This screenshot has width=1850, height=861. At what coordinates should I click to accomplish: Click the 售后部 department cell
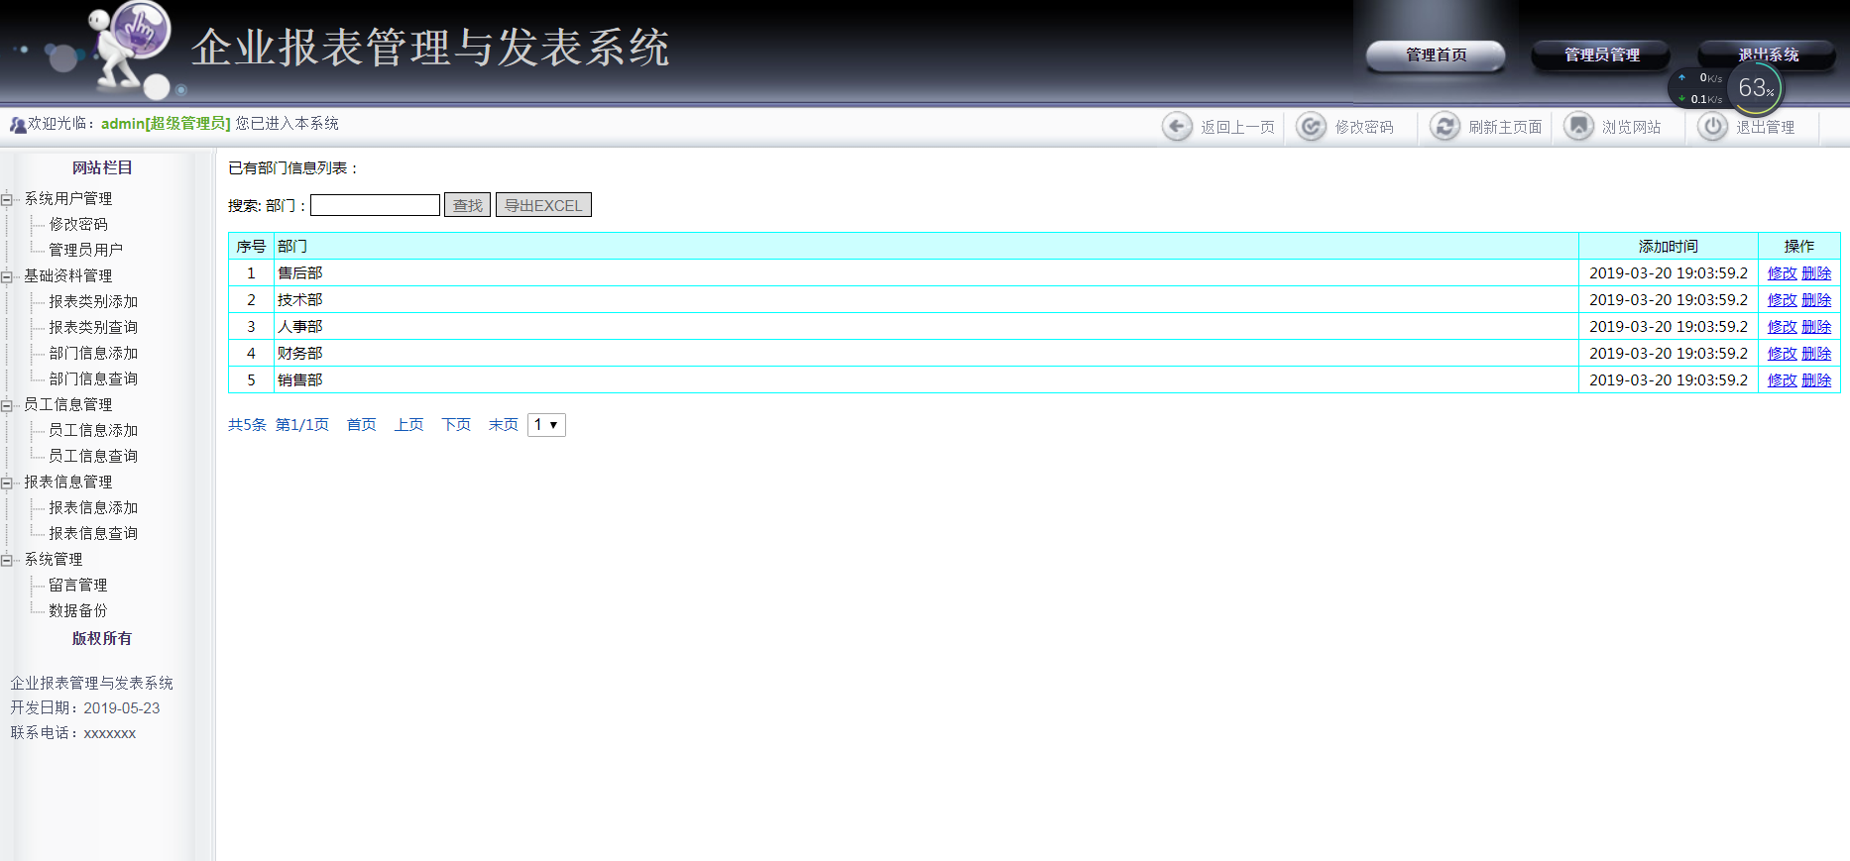[x=926, y=273]
